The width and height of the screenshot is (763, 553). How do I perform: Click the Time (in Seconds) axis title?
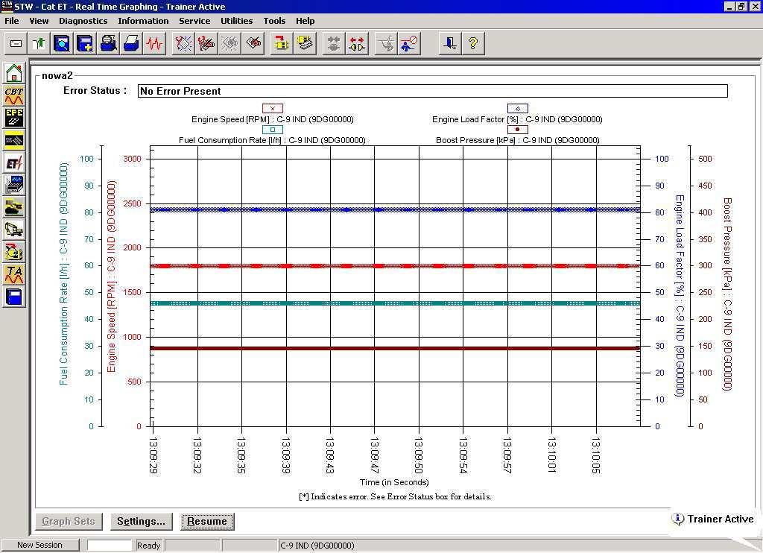tap(394, 482)
